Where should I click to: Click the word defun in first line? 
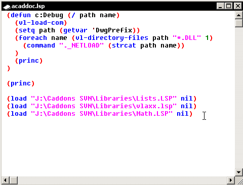pyautogui.click(x=21, y=15)
